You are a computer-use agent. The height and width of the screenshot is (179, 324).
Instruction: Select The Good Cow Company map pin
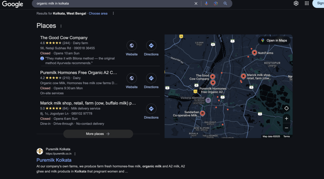tap(212, 77)
